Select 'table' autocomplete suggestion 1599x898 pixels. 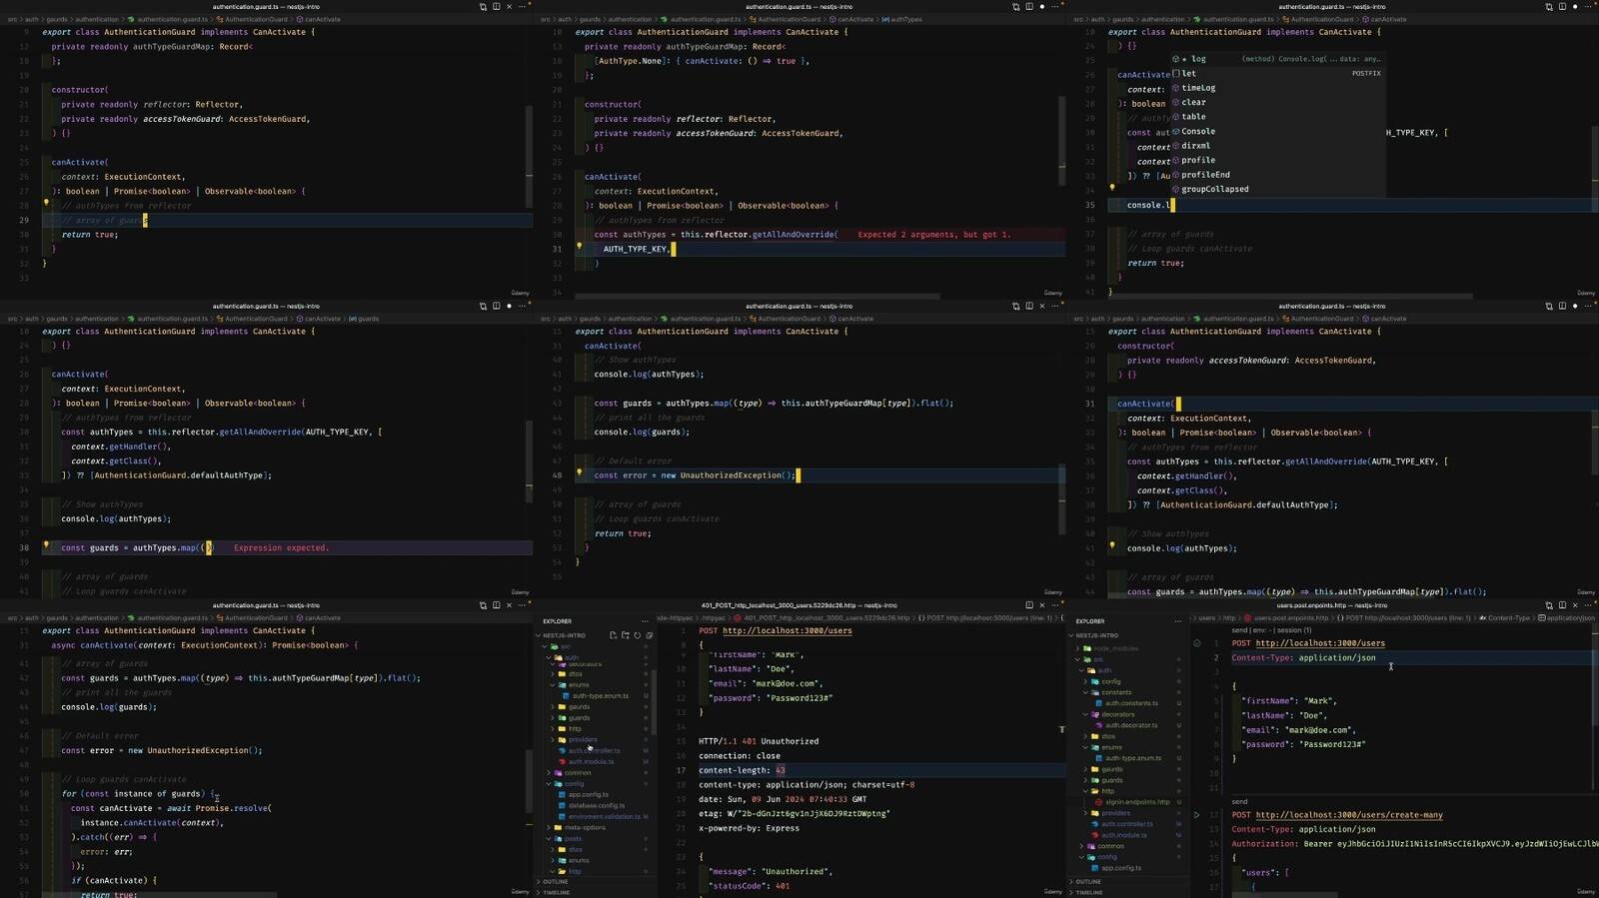pos(1276,117)
